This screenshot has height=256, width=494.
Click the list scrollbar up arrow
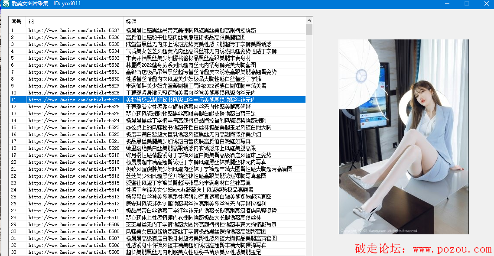pos(309,20)
